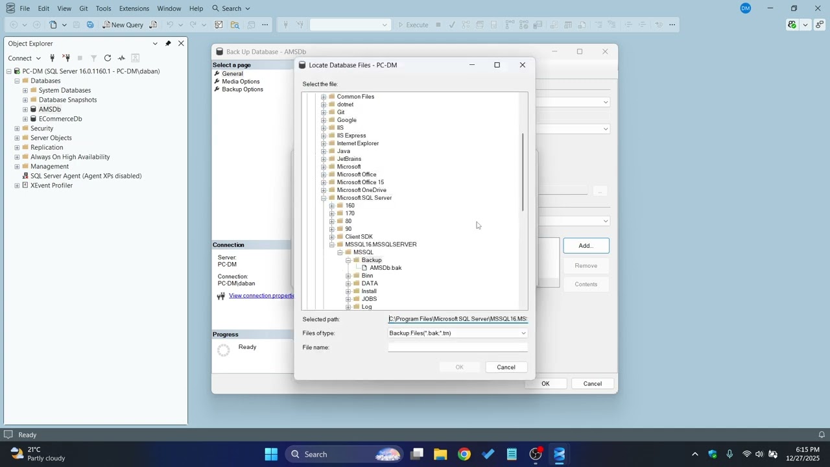Expand the AMSDb database node

25,110
